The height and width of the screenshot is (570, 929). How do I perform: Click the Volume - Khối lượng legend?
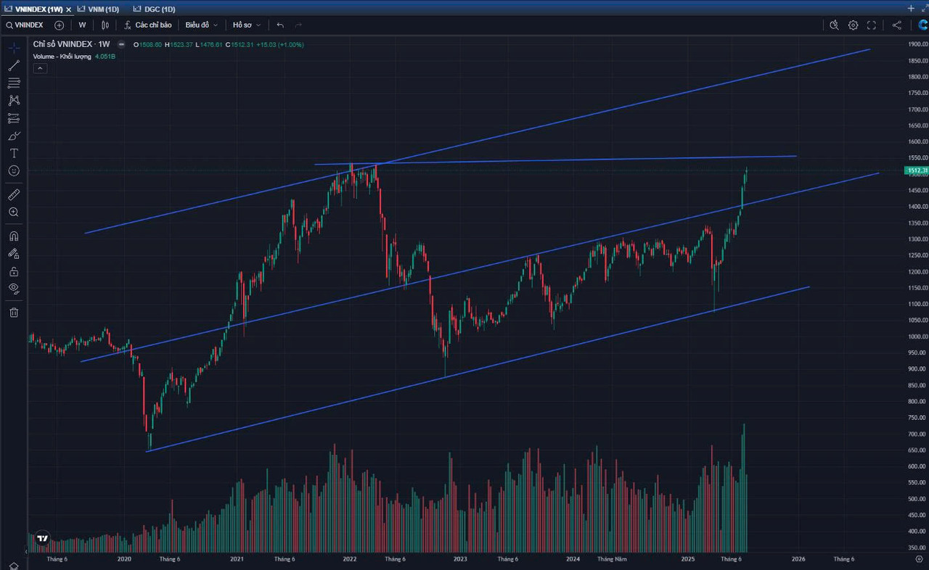tap(62, 56)
